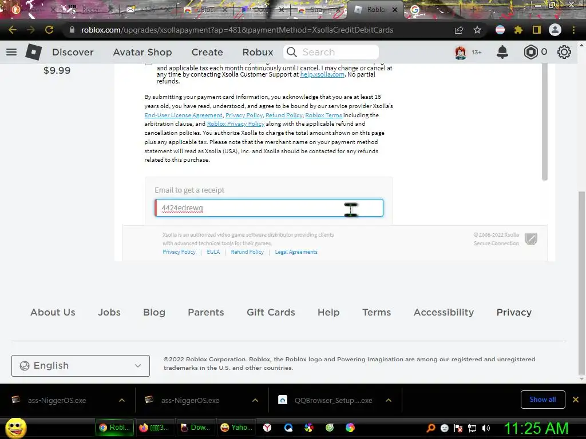Open the Accessibility footer link
Viewport: 586px width, 439px height.
(x=444, y=313)
